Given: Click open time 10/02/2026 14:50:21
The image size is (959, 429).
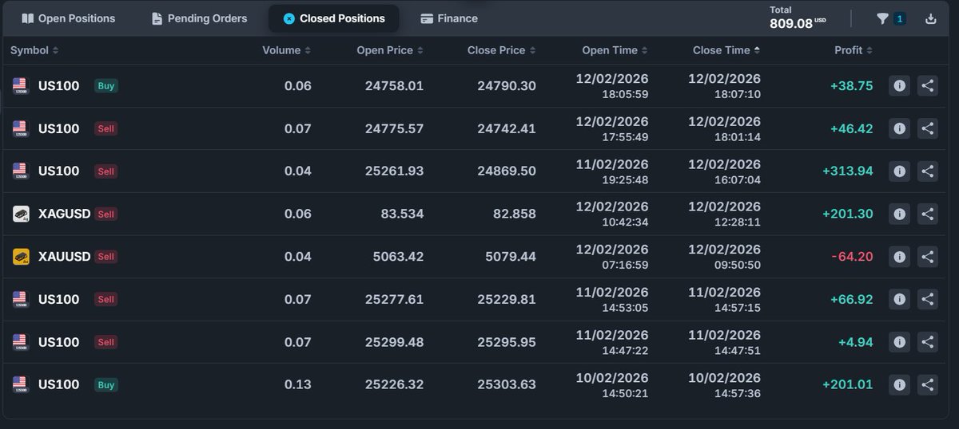Looking at the screenshot, I should point(612,384).
